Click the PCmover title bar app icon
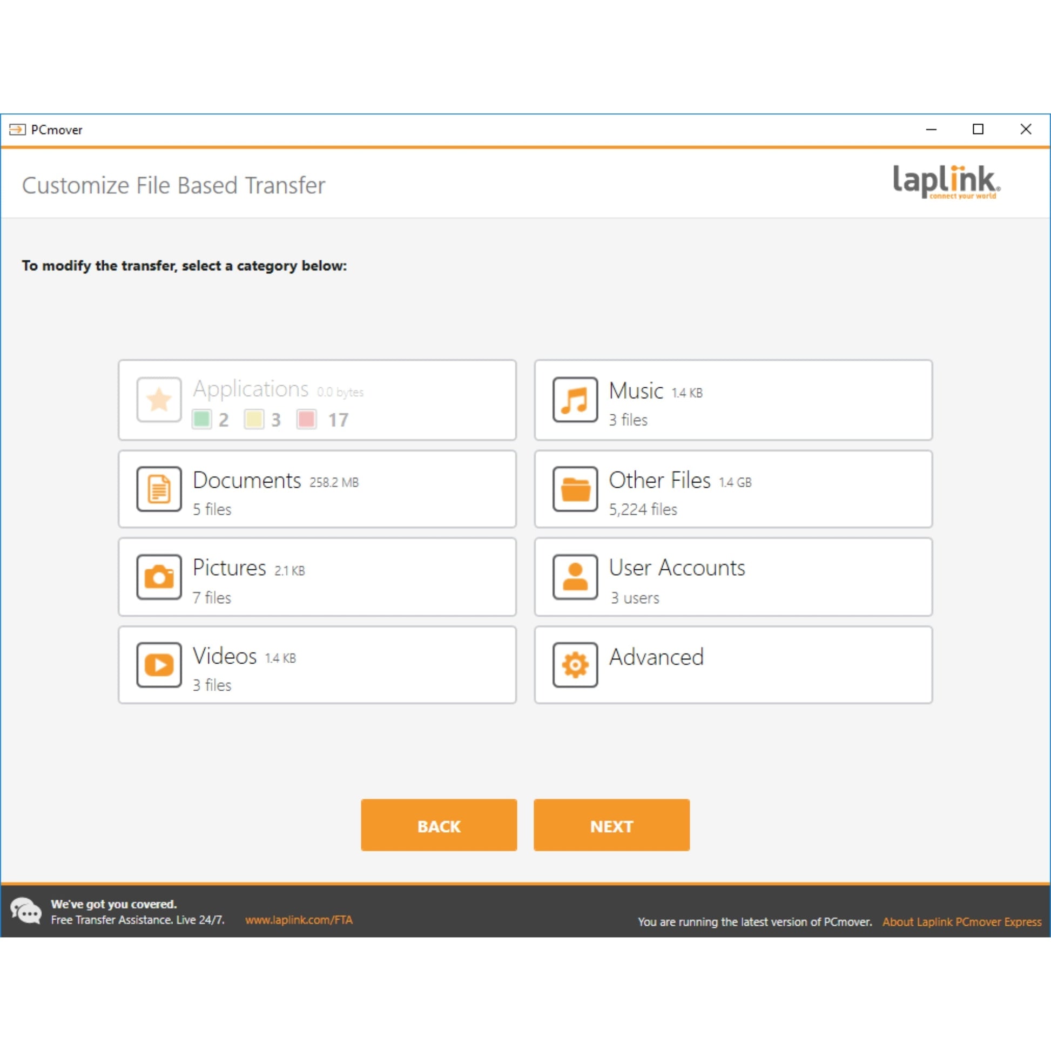Image resolution: width=1051 pixels, height=1051 pixels. coord(17,130)
